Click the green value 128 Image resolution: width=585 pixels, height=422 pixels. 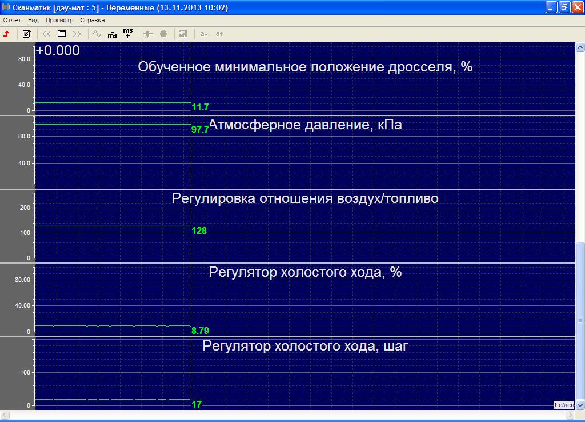(199, 230)
